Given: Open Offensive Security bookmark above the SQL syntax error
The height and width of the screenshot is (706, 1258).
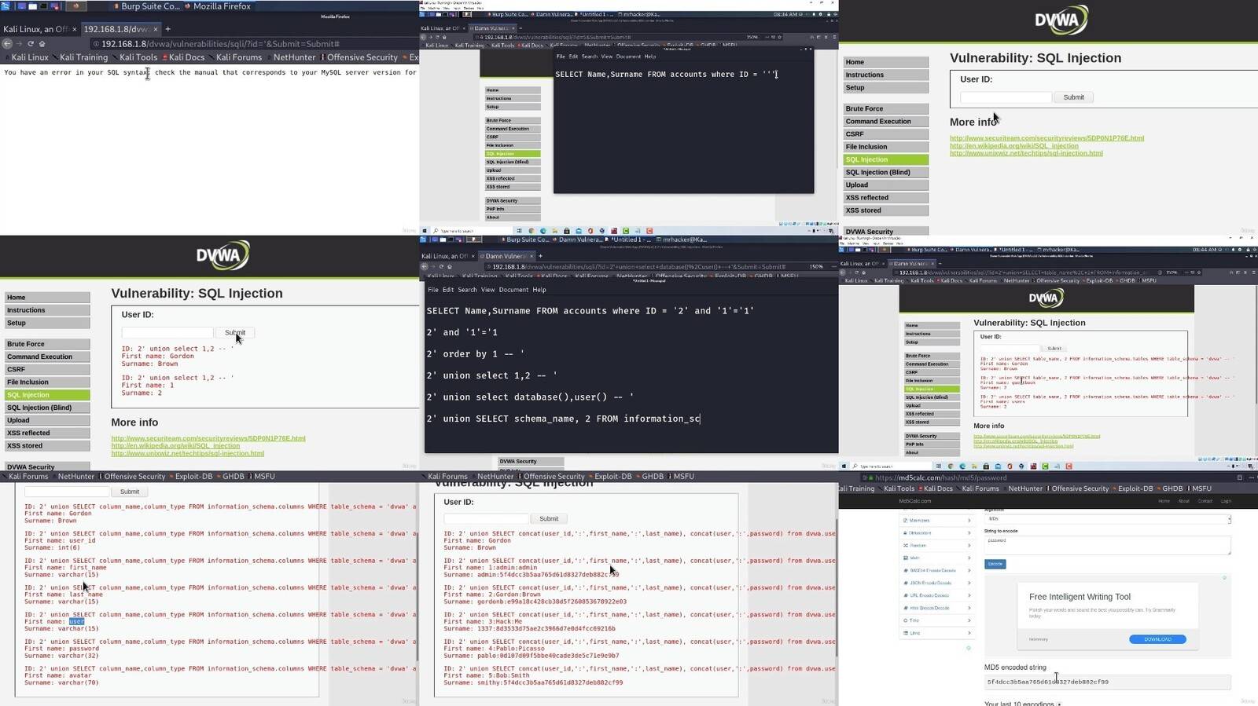Looking at the screenshot, I should [x=360, y=57].
